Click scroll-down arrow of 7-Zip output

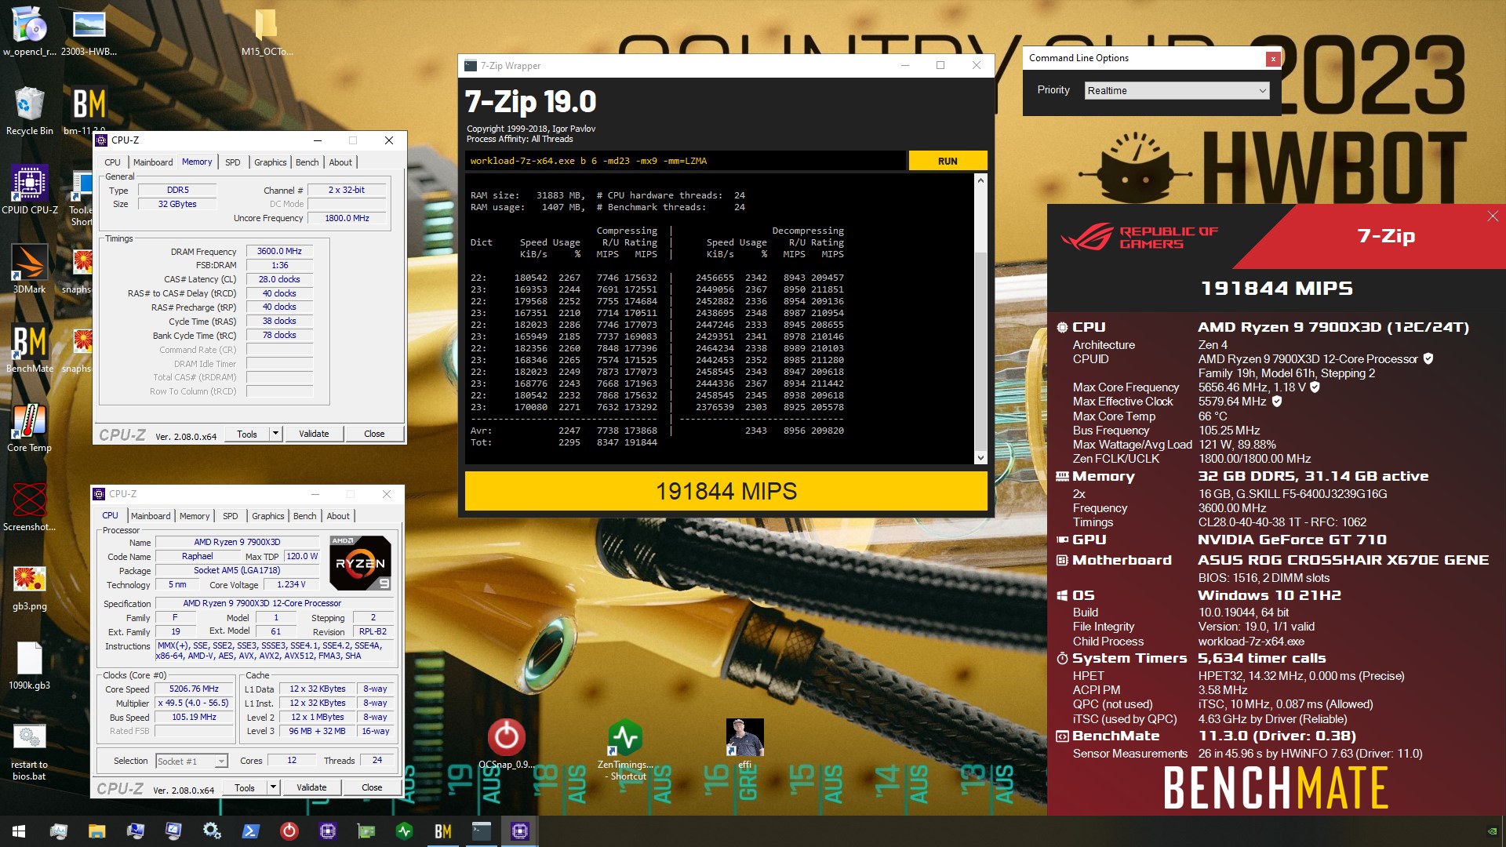pyautogui.click(x=980, y=457)
